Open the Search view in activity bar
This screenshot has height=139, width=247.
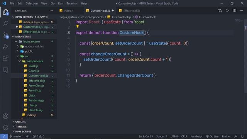click(6, 24)
